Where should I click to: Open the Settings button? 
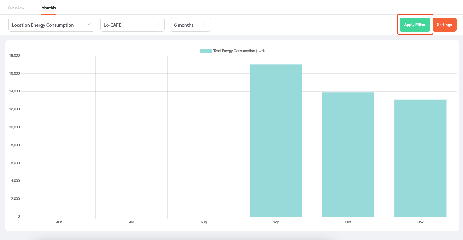pos(445,25)
